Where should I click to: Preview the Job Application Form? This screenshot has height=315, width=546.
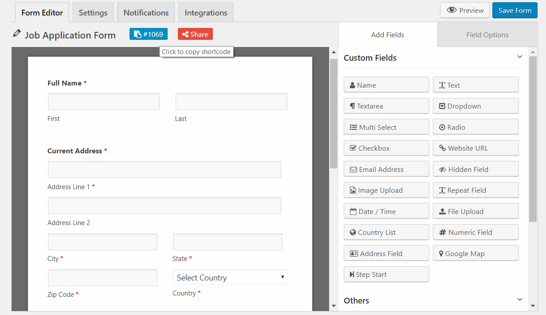pos(464,10)
